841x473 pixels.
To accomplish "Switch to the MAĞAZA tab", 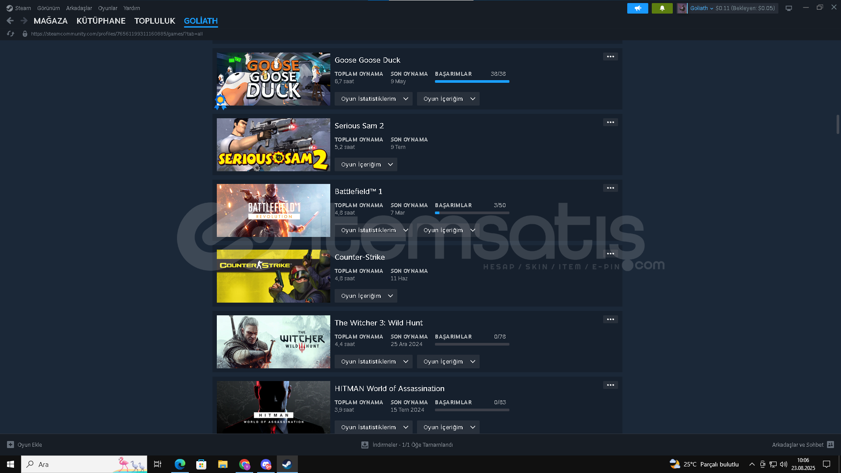I will [50, 21].
